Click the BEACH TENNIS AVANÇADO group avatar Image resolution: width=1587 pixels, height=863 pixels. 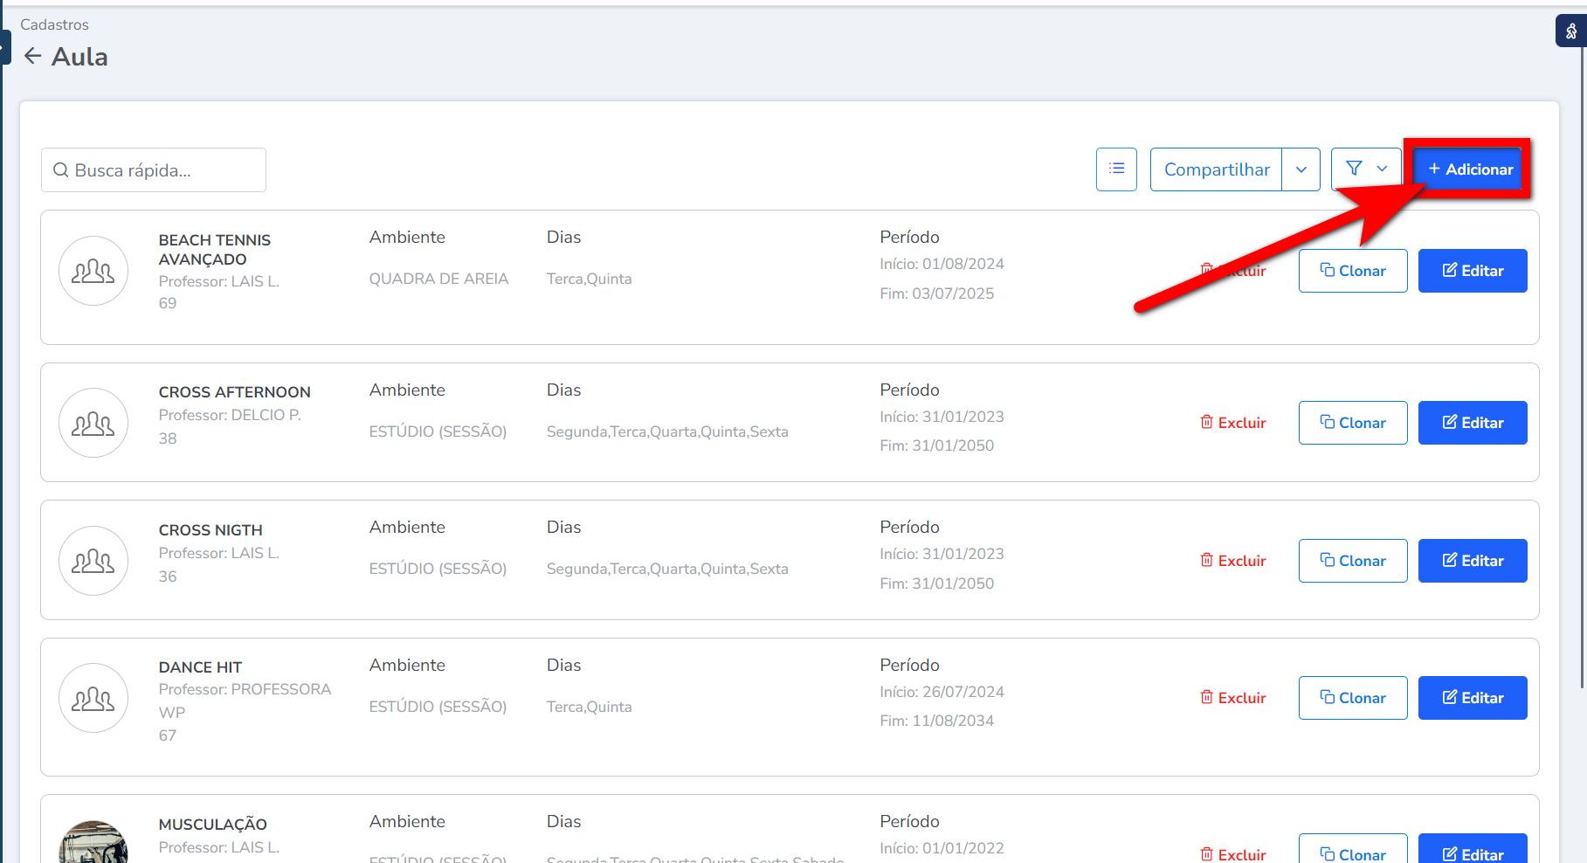(93, 271)
